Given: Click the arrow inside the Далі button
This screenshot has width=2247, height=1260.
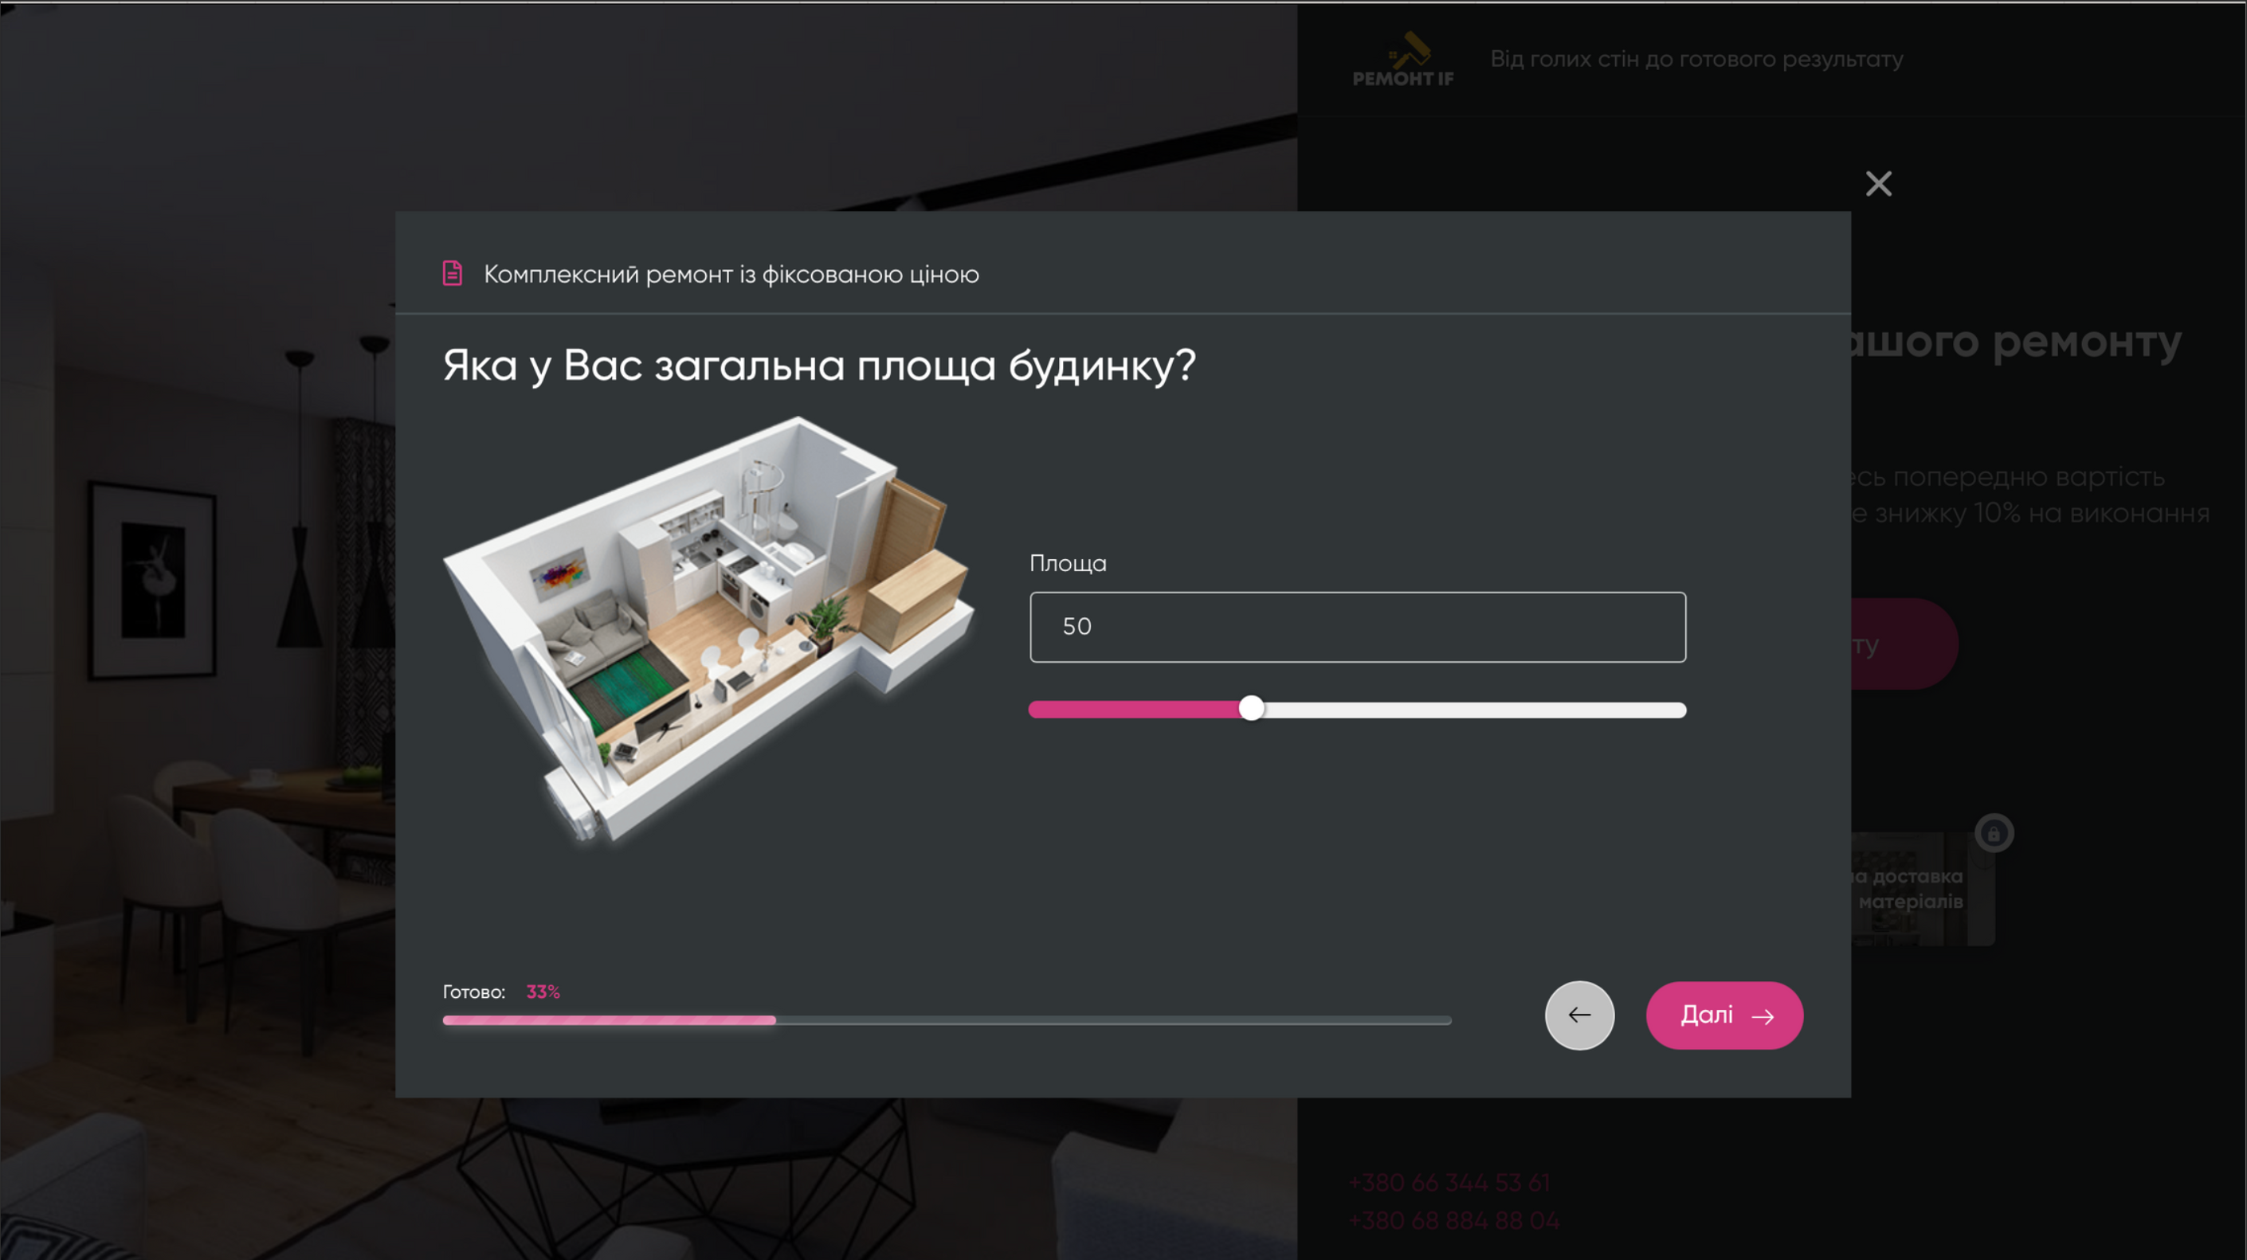Looking at the screenshot, I should click(1762, 1015).
